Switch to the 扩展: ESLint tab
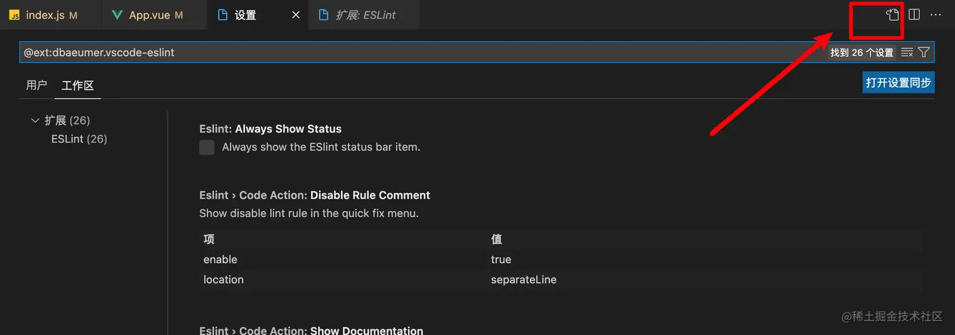955x335 pixels. point(364,15)
